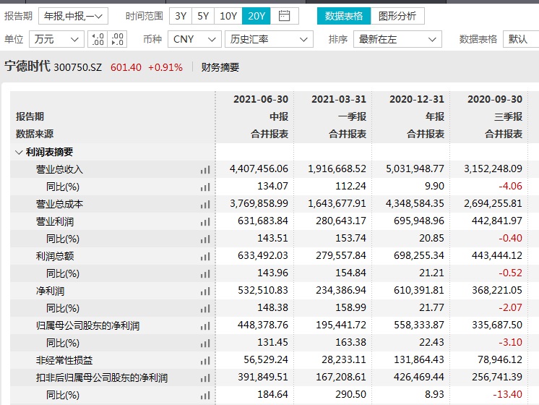
Task: Open chart icon for 归属母公司股东的净利润 同比(%) row
Action: (205, 343)
